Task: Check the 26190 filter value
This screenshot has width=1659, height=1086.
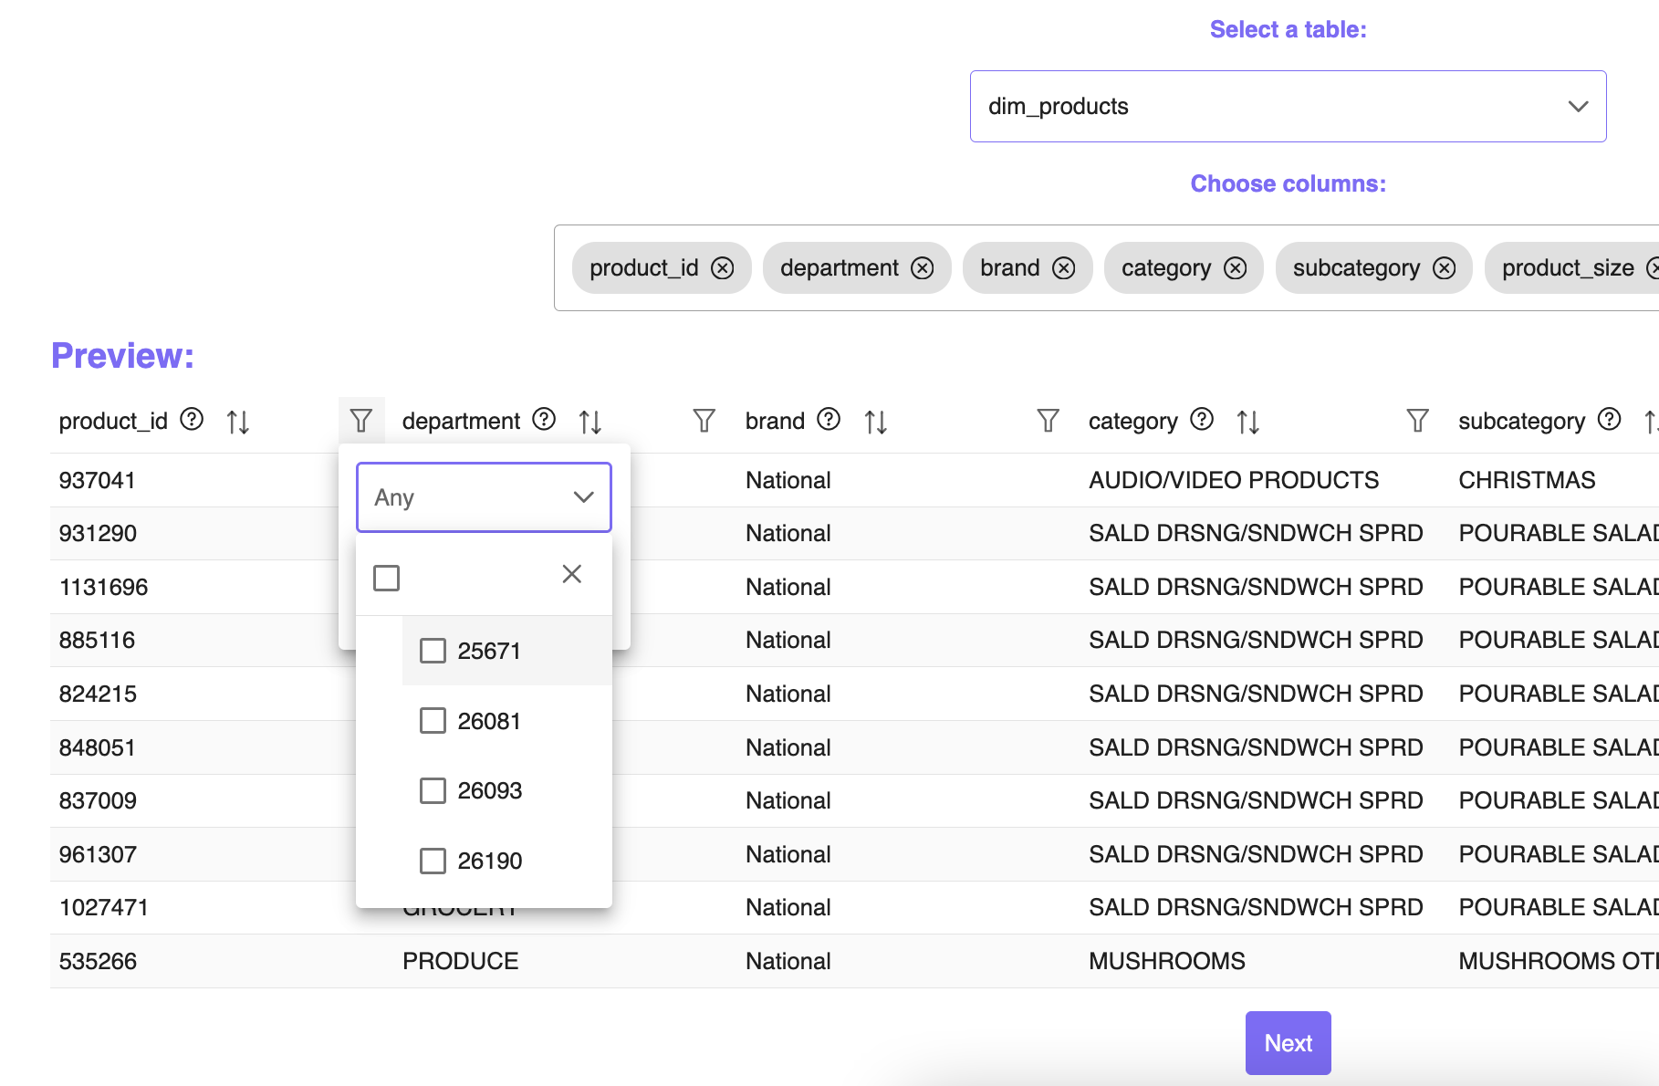Action: point(433,860)
